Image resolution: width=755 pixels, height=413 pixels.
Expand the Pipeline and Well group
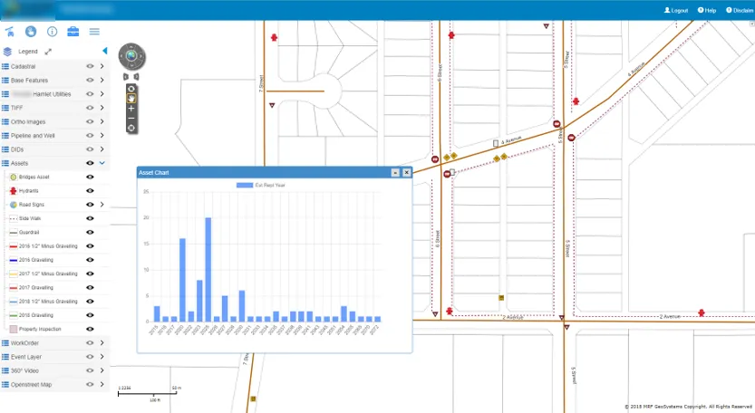click(102, 136)
